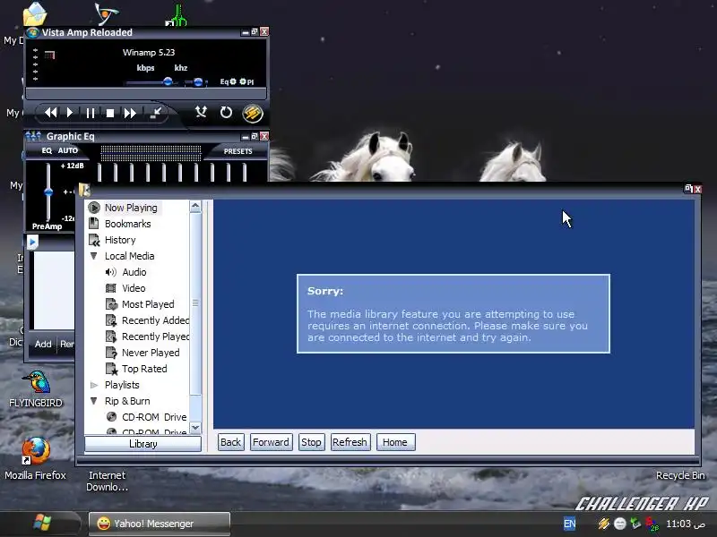Open the Recently Added view
Viewport: 717px width, 537px height.
point(155,320)
